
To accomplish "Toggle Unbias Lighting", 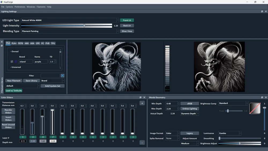I will pyautogui.click(x=190, y=109).
